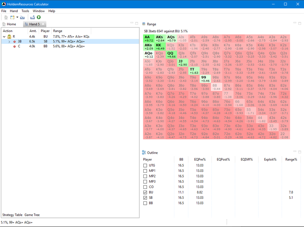Click the BU EQPre value '8.82'

point(200,192)
